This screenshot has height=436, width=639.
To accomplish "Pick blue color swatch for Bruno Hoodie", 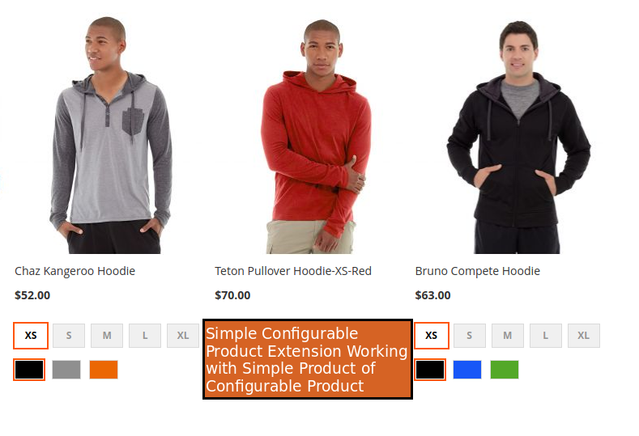I will [x=467, y=370].
